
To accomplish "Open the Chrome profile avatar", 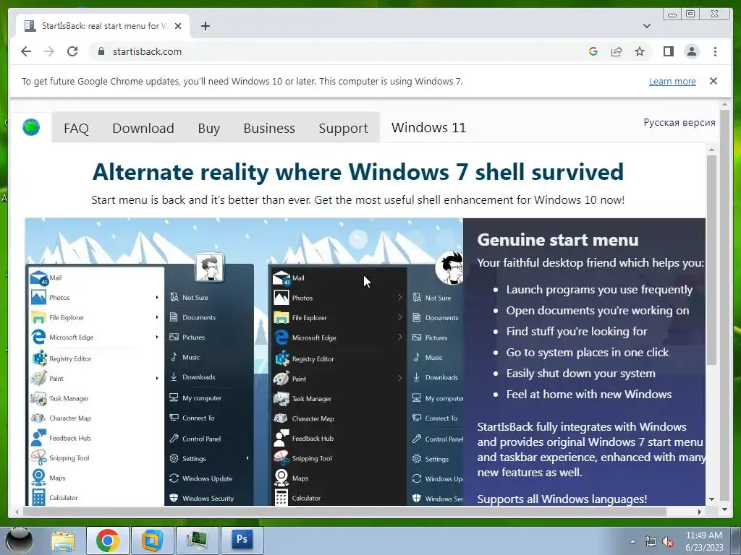I will pyautogui.click(x=691, y=51).
